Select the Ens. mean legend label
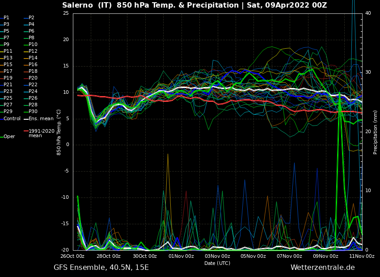380x277 pixels. point(41,118)
